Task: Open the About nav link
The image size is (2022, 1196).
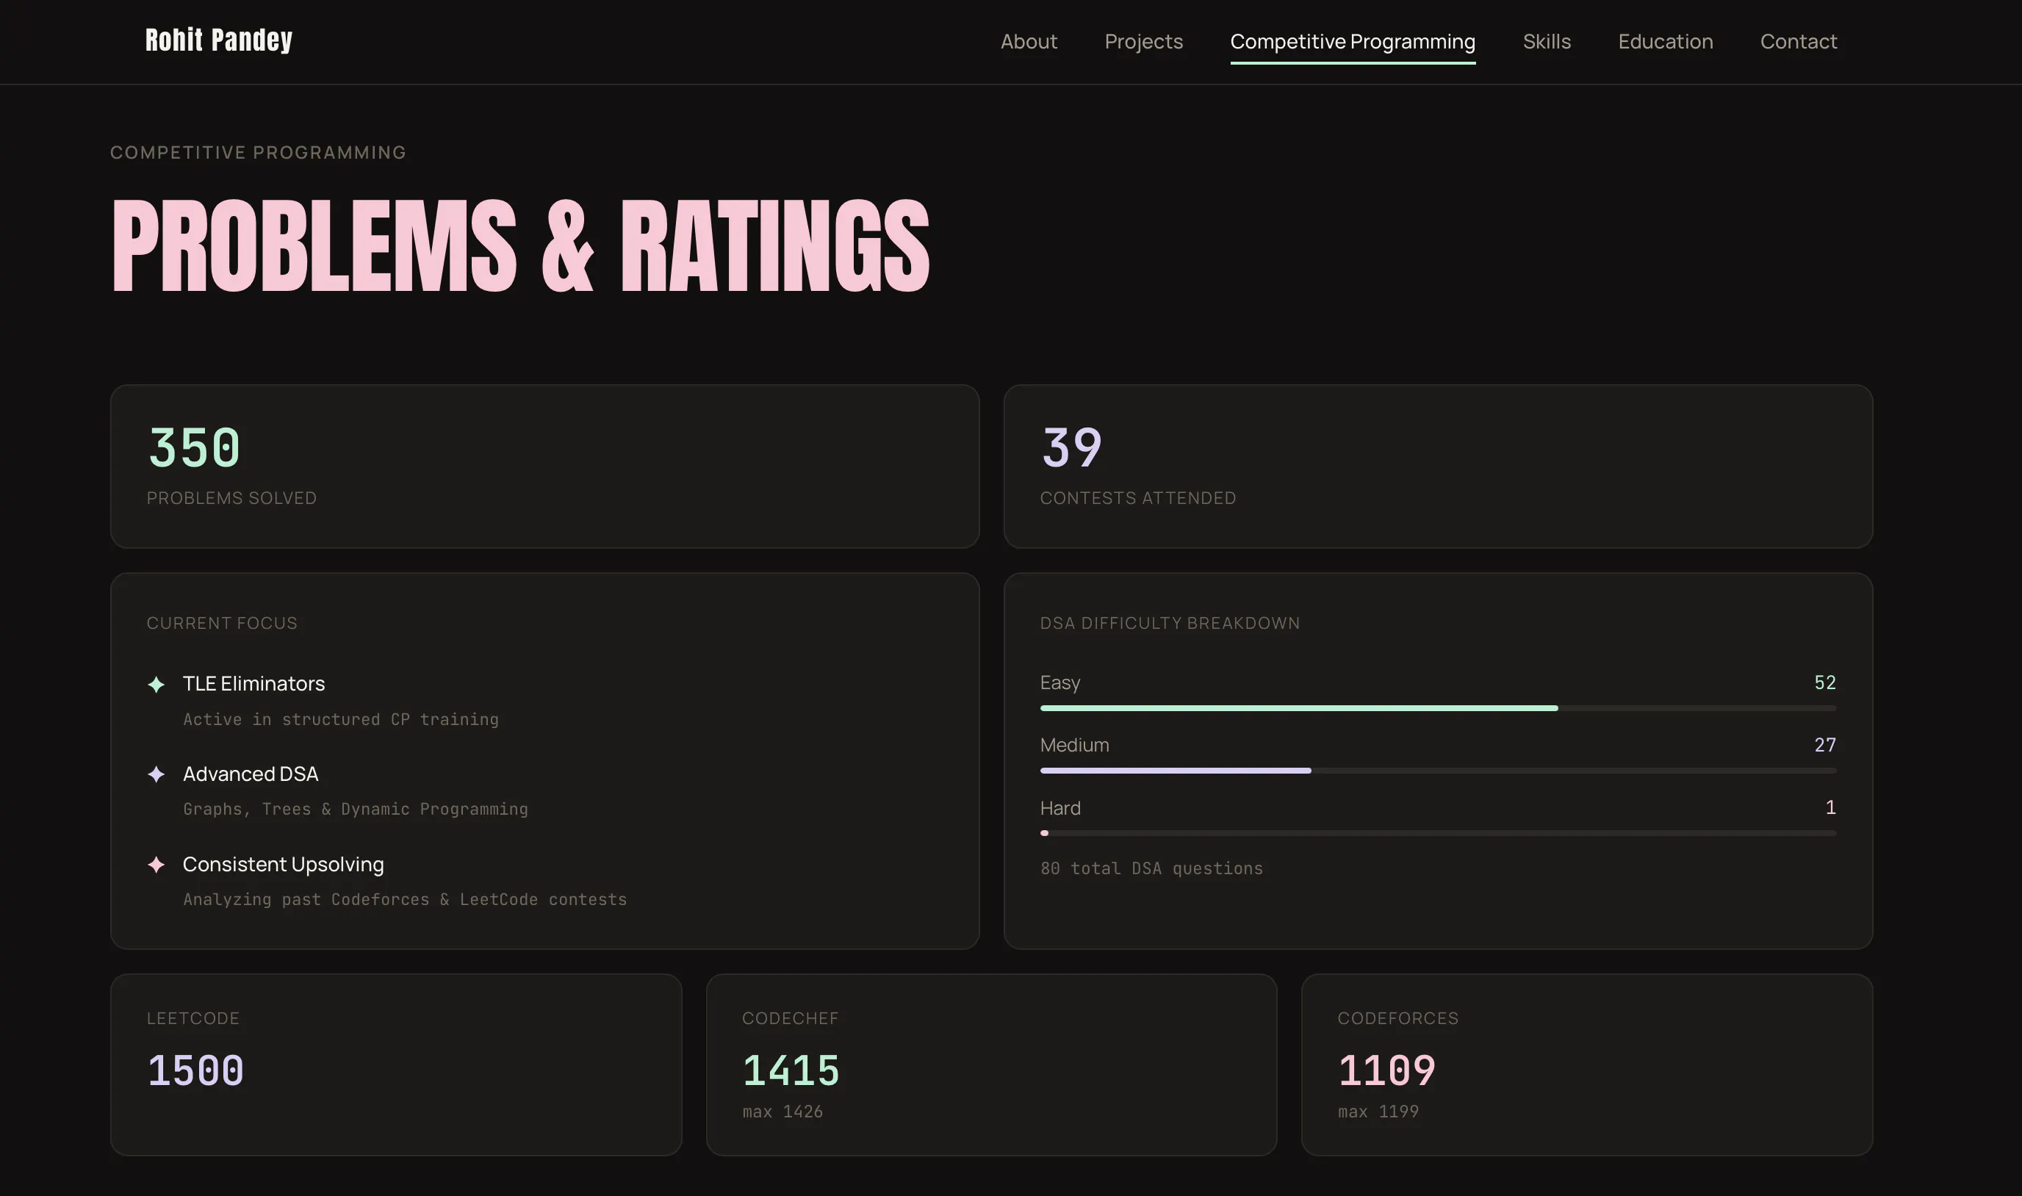Action: point(1029,41)
